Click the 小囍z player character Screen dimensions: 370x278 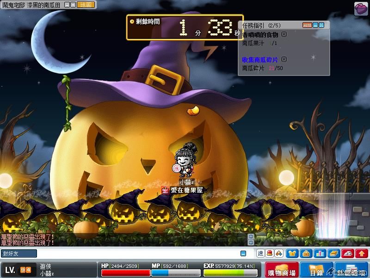[185, 160]
